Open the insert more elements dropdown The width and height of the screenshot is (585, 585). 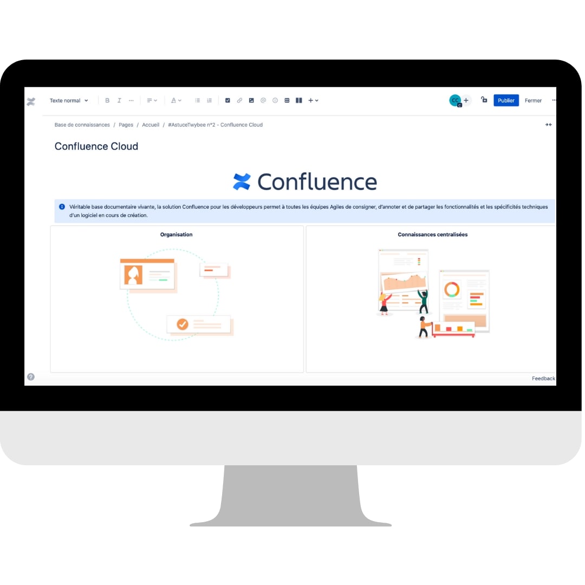coord(313,101)
